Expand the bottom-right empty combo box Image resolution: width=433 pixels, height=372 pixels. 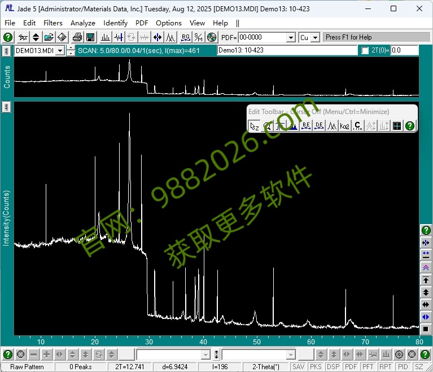[291, 355]
